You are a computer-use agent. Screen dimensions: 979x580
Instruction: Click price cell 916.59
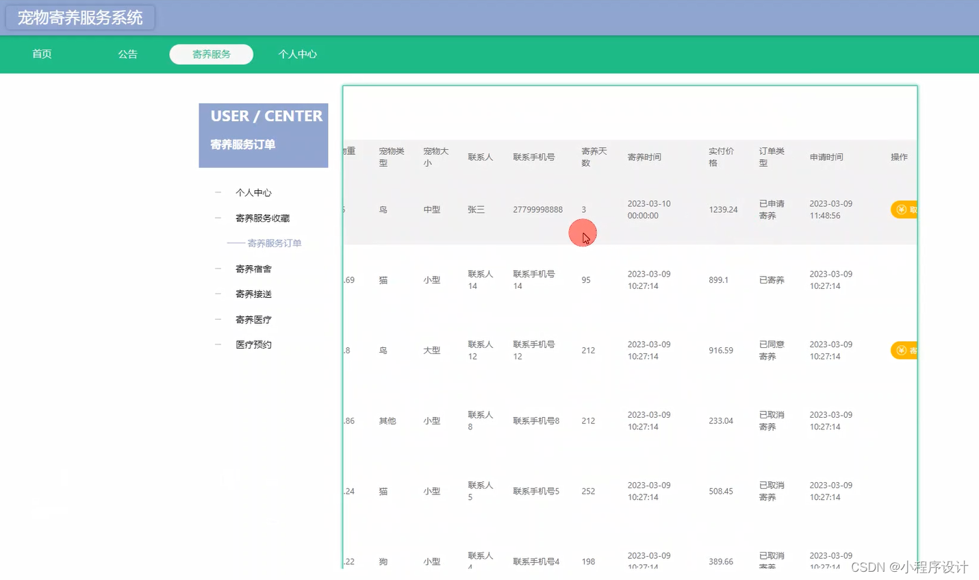(x=721, y=351)
